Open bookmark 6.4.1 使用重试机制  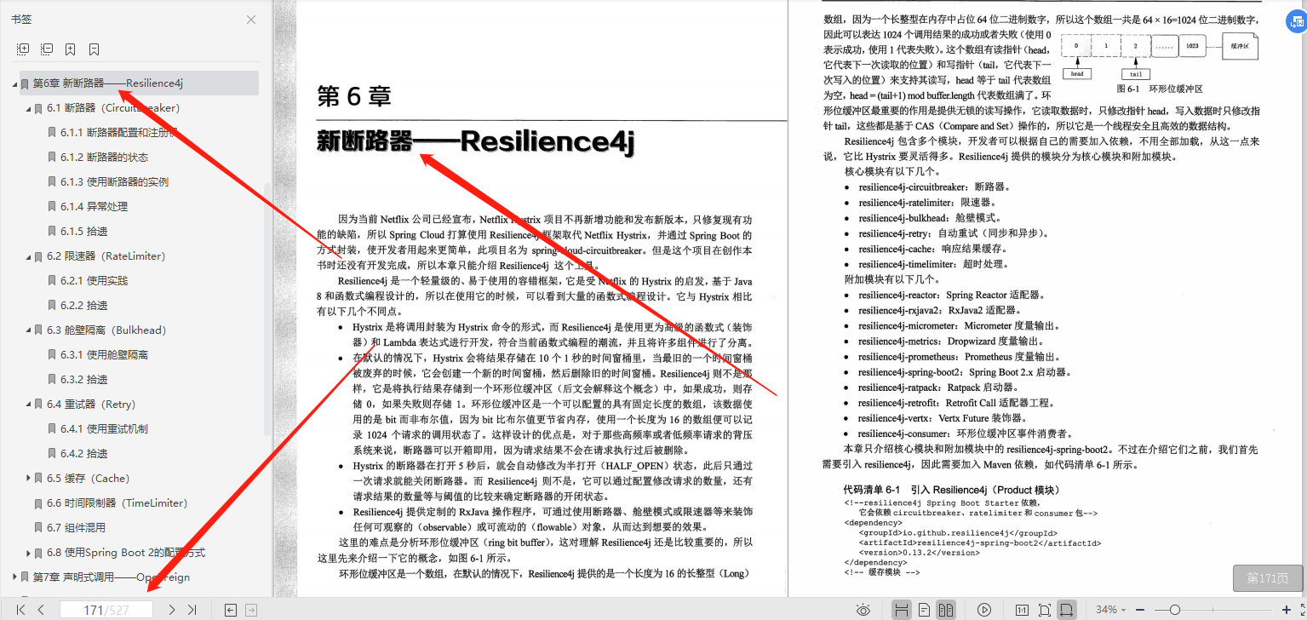tap(104, 429)
